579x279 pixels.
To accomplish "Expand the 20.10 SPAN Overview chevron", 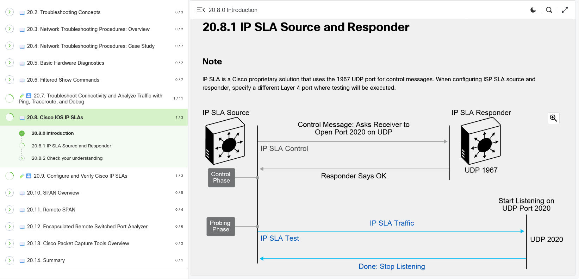I will pos(10,193).
